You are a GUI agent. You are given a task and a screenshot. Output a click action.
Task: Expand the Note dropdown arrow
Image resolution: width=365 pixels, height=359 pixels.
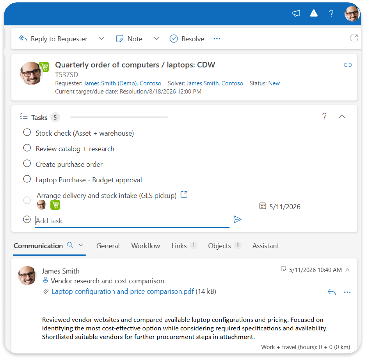[156, 39]
